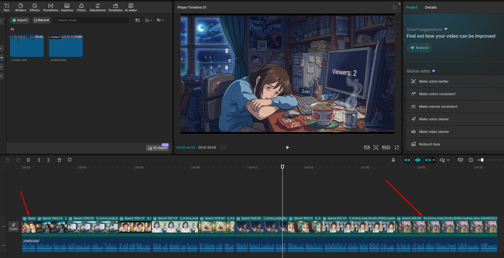
Task: Expand the player to fullscreen
Action: [x=397, y=147]
